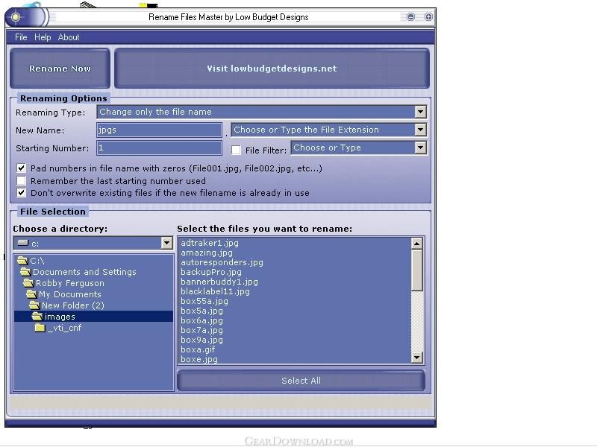Click the Rename Now button
This screenshot has width=597, height=447.
click(x=60, y=69)
